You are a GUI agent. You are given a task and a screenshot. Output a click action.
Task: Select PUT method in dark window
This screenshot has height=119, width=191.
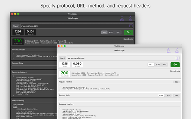click(118, 32)
